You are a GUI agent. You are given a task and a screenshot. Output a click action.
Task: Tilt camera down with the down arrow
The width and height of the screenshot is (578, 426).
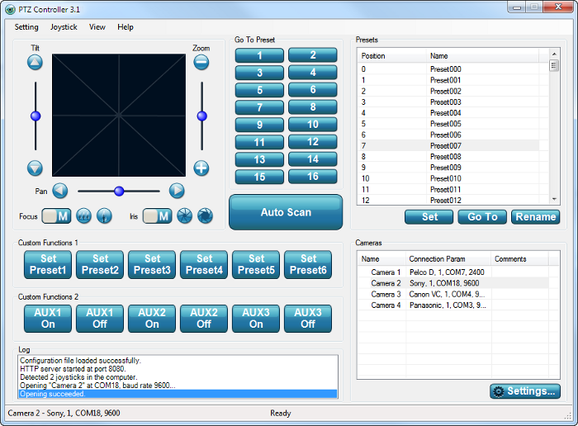tap(35, 168)
